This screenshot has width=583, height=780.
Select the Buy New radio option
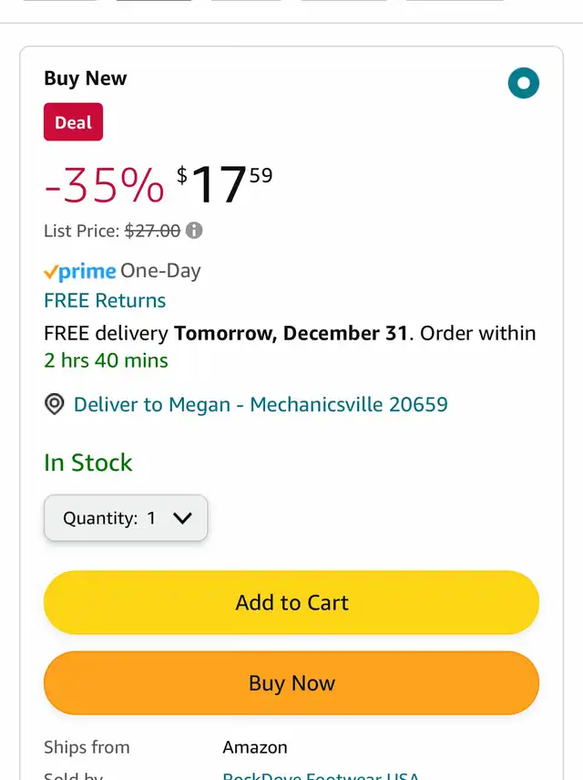pos(523,84)
